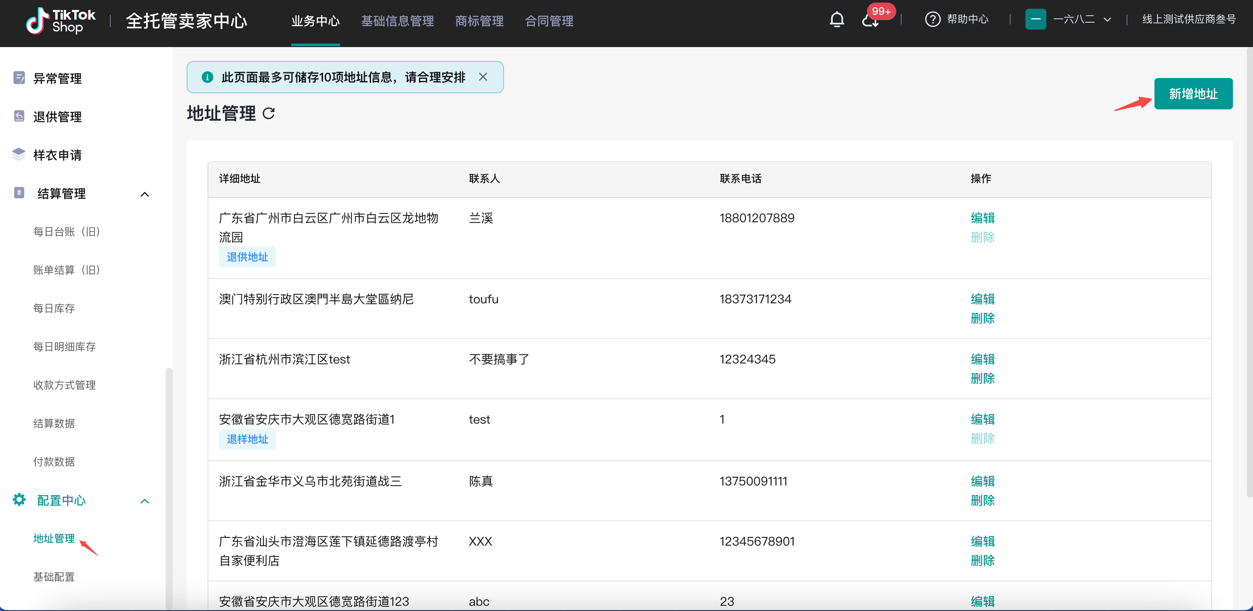Screen dimensions: 1253x611
Task: Open 每日明细库存 submenu item
Action: (x=64, y=346)
